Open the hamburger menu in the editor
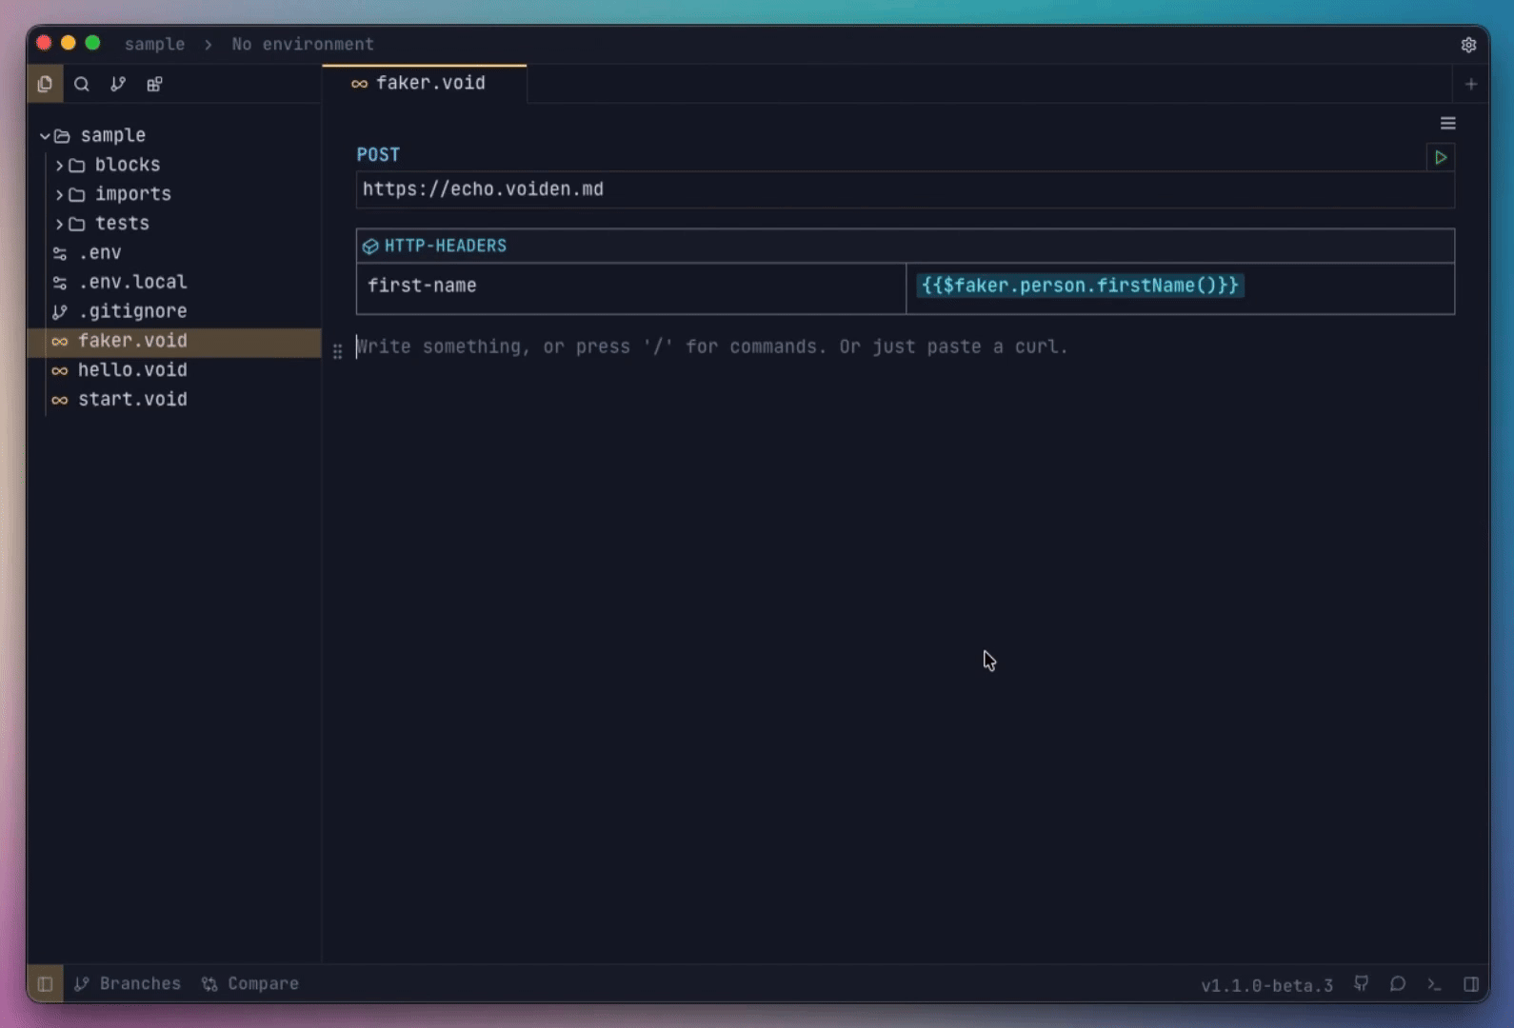 point(1447,123)
